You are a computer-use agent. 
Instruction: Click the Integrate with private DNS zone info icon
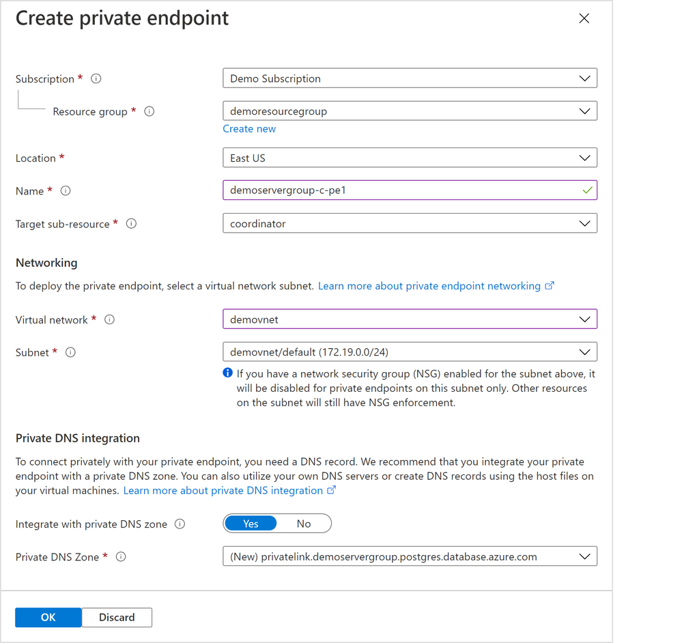[180, 524]
